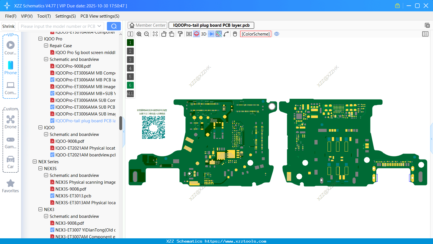This screenshot has height=244, width=433.
Task: Collapse the IQOO Pro tree node
Action: 40,39
